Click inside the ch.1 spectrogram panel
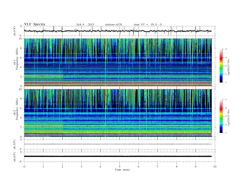Viewport: 242px width, 187px height. click(x=118, y=62)
